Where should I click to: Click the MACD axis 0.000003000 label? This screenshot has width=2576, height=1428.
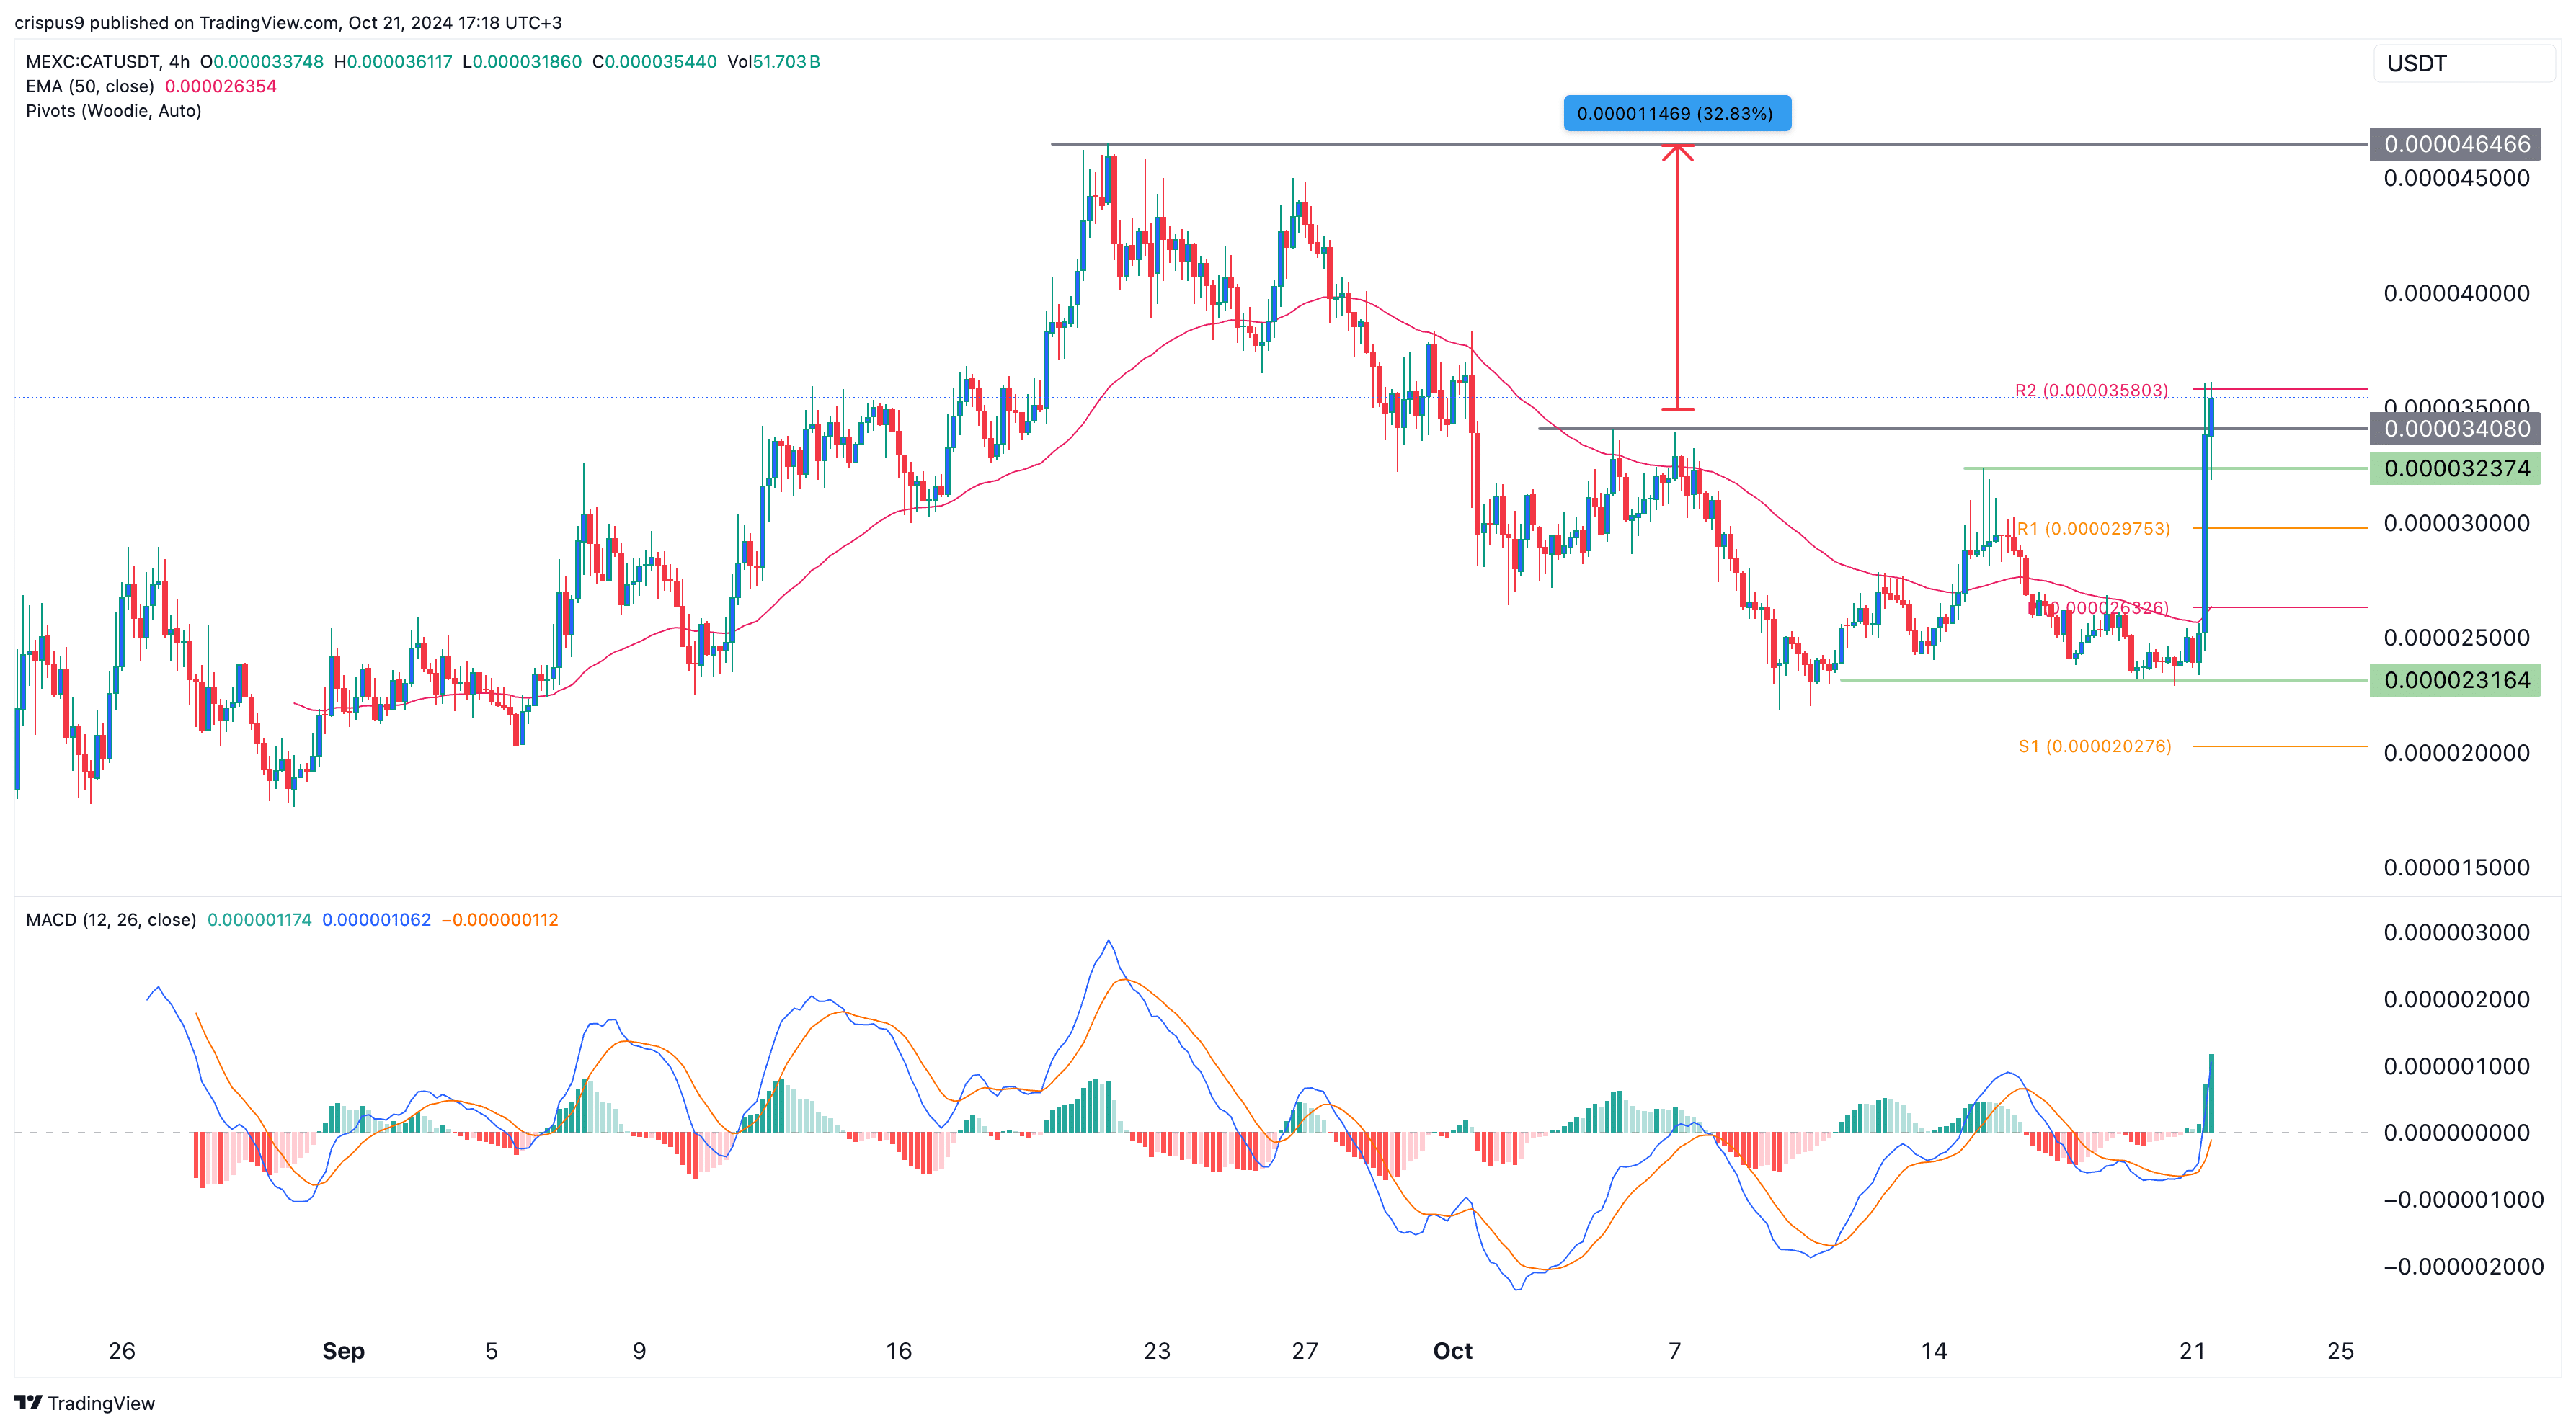tap(2456, 932)
